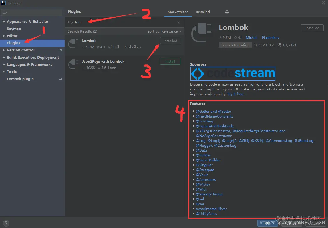Open experimental @var feature link

(x=211, y=209)
